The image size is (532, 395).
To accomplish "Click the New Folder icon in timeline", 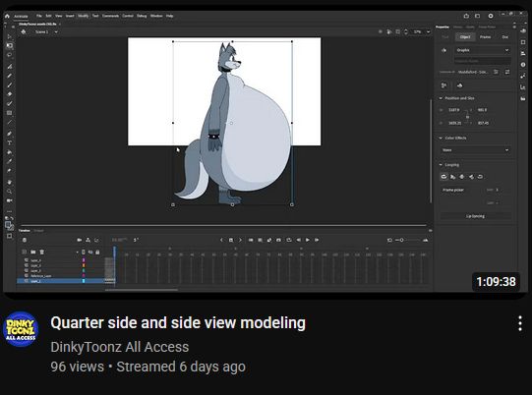I will tap(32, 252).
